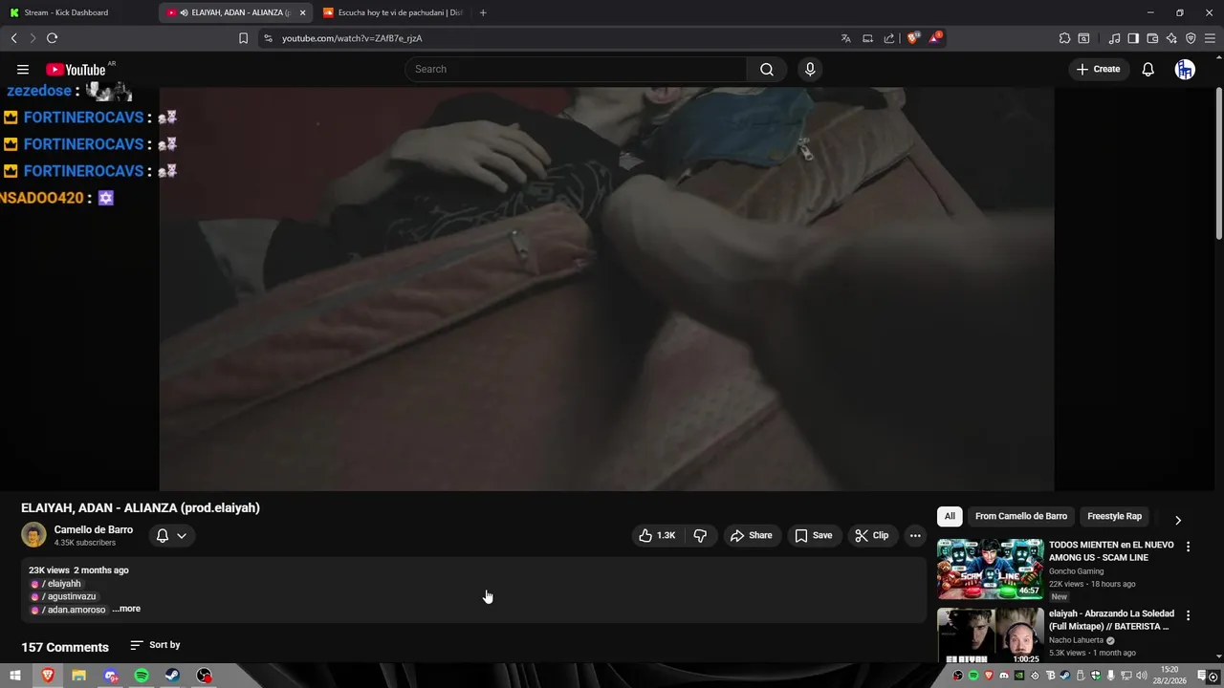The image size is (1224, 688).
Task: Open the browser extensions puzzle icon
Action: 1064,38
